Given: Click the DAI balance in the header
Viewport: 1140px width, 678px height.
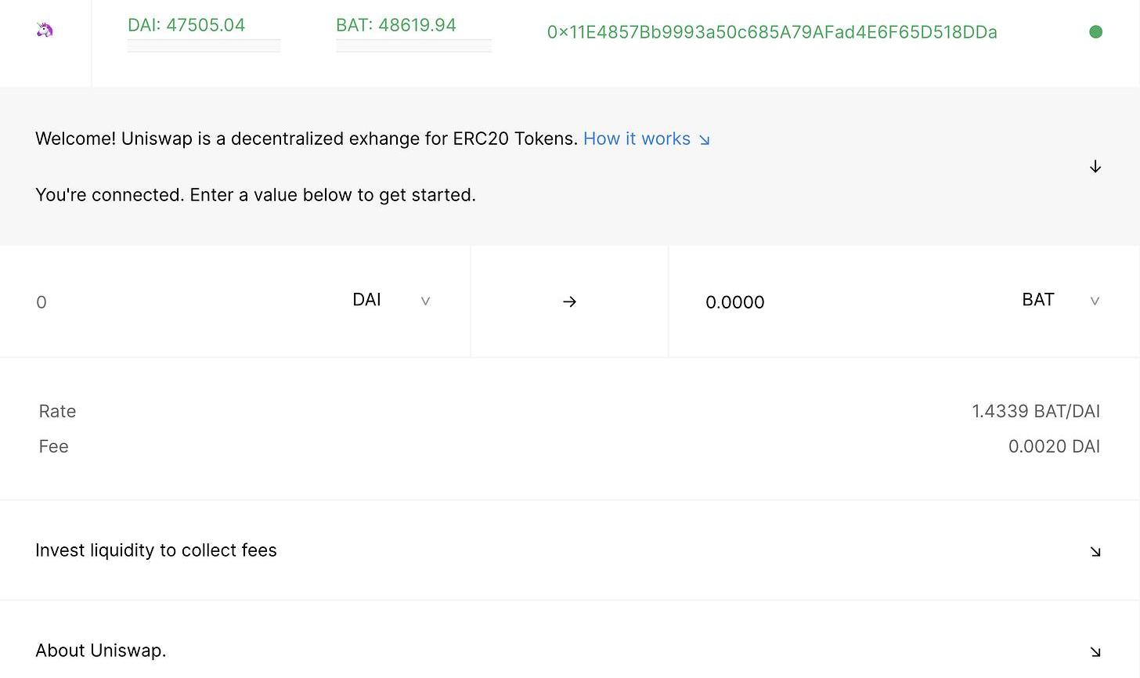Looking at the screenshot, I should pos(186,25).
